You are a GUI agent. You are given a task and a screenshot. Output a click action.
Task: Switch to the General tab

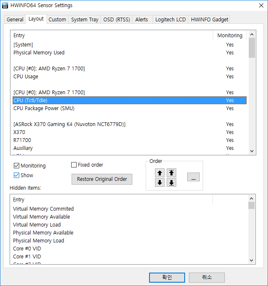click(x=15, y=20)
